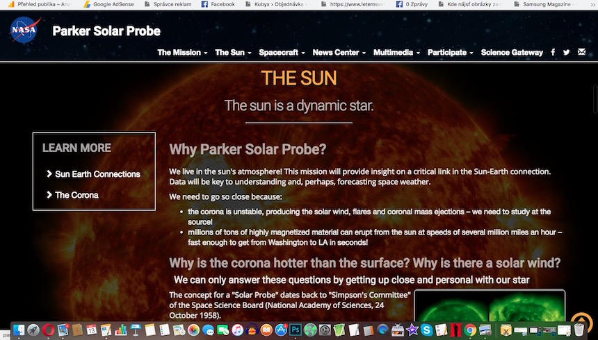Expand the Participate dropdown menu
This screenshot has height=340, width=598.
(x=451, y=53)
